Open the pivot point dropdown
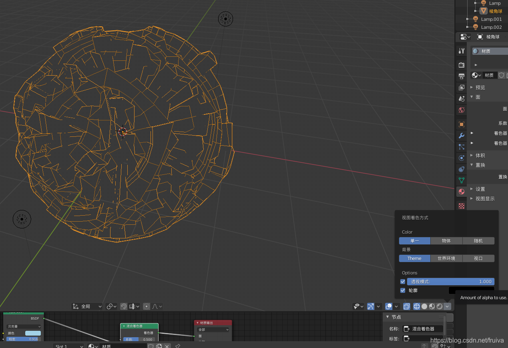The width and height of the screenshot is (508, 348). (111, 306)
